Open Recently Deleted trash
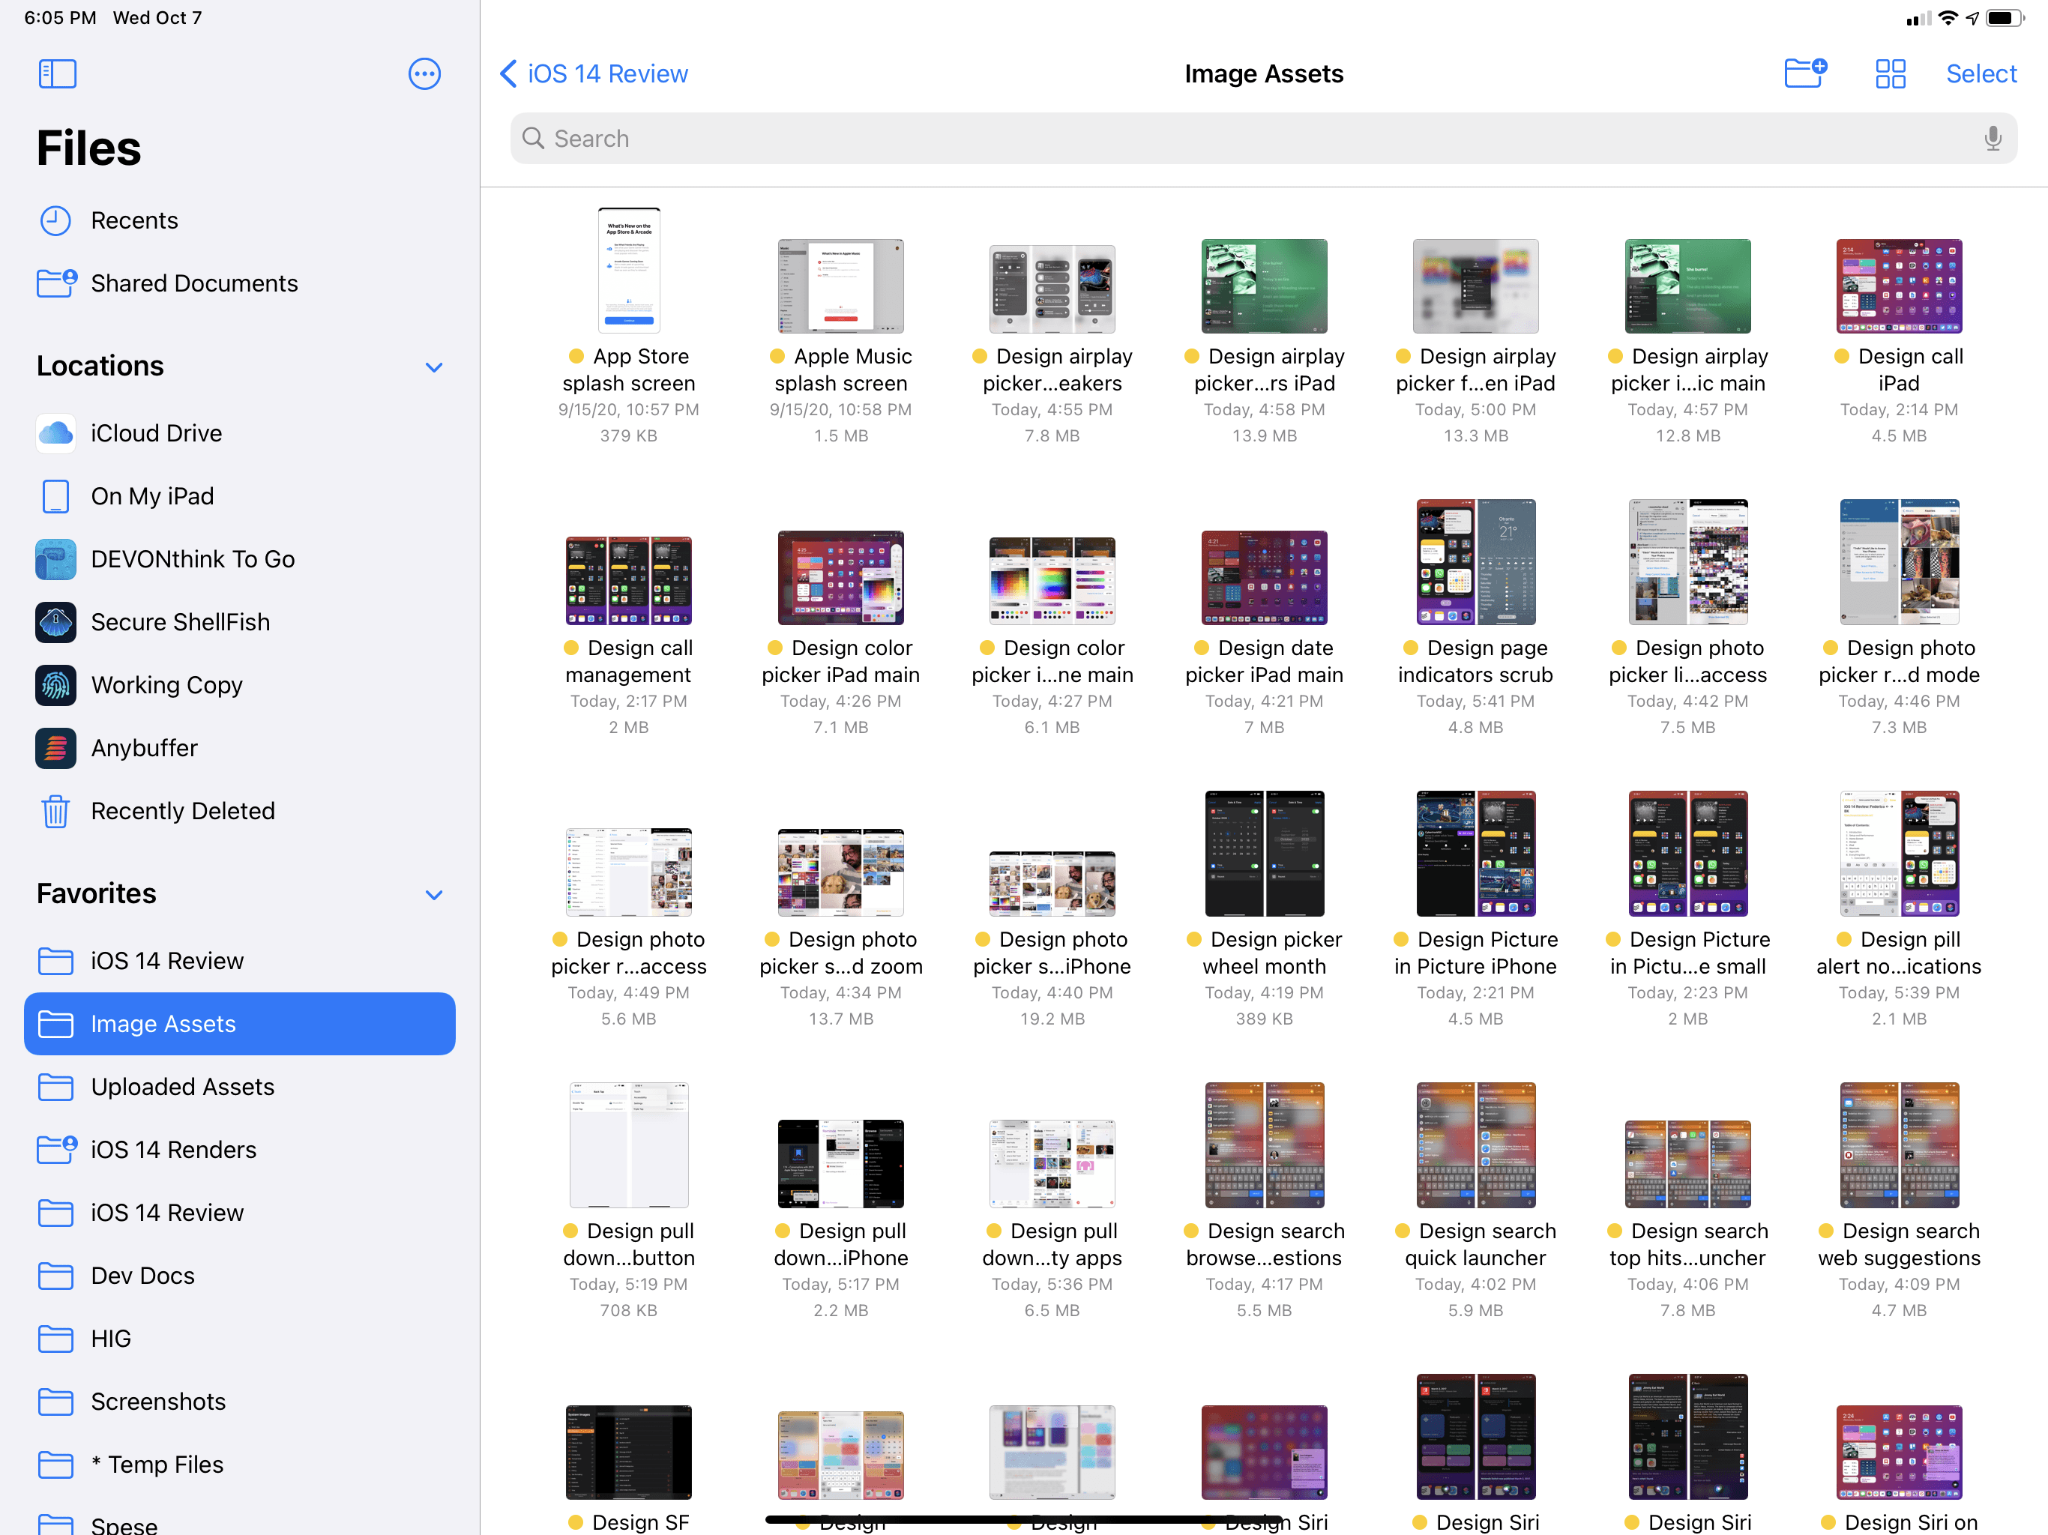 pyautogui.click(x=240, y=811)
